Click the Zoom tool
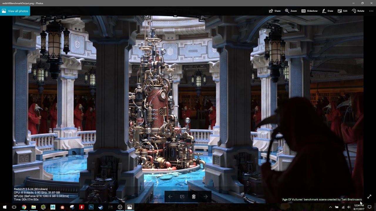Image resolution: width=376 pixels, height=211 pixels. (291, 11)
